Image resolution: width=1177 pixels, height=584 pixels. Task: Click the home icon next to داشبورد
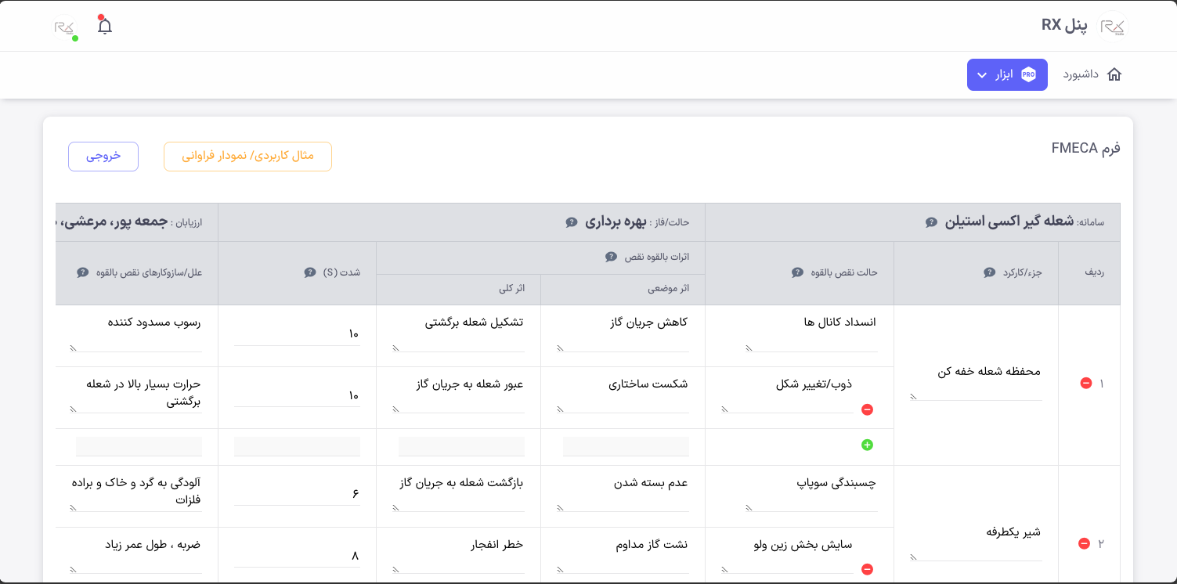click(x=1114, y=74)
